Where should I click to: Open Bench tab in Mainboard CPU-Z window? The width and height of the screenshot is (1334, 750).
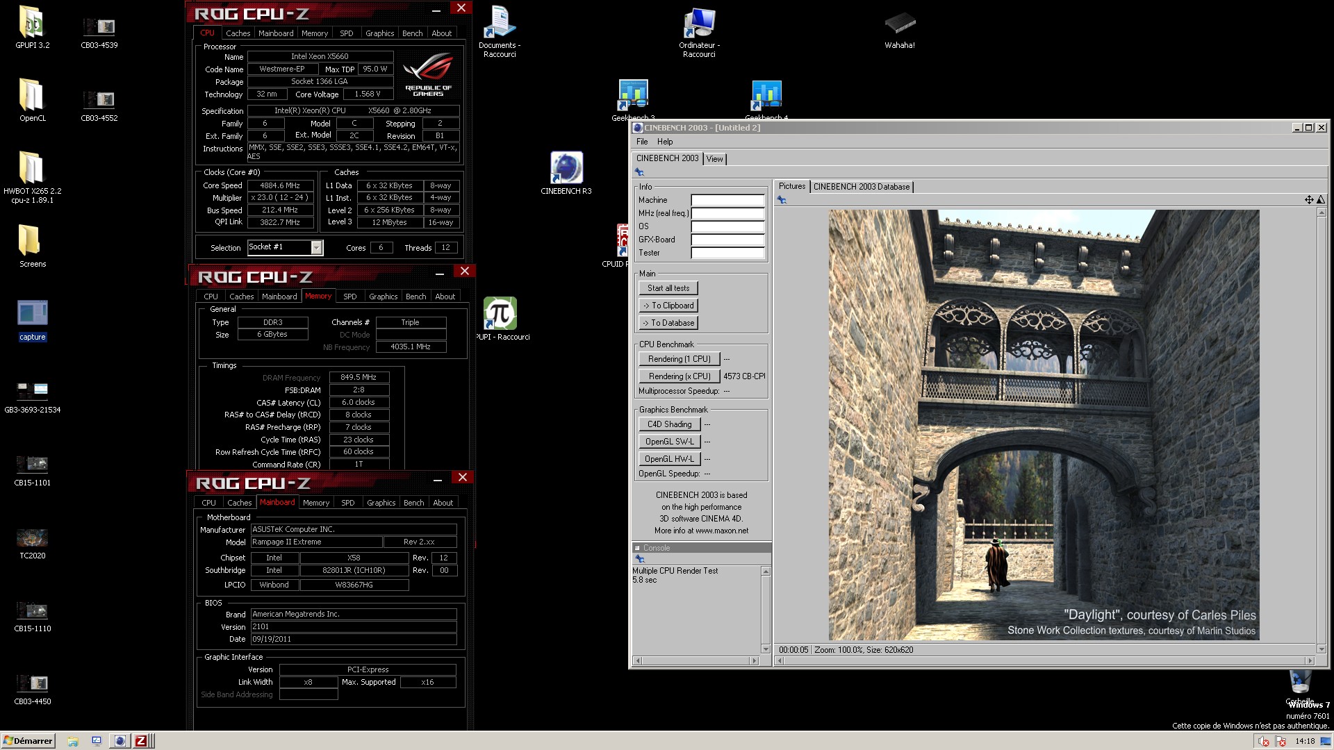413,503
